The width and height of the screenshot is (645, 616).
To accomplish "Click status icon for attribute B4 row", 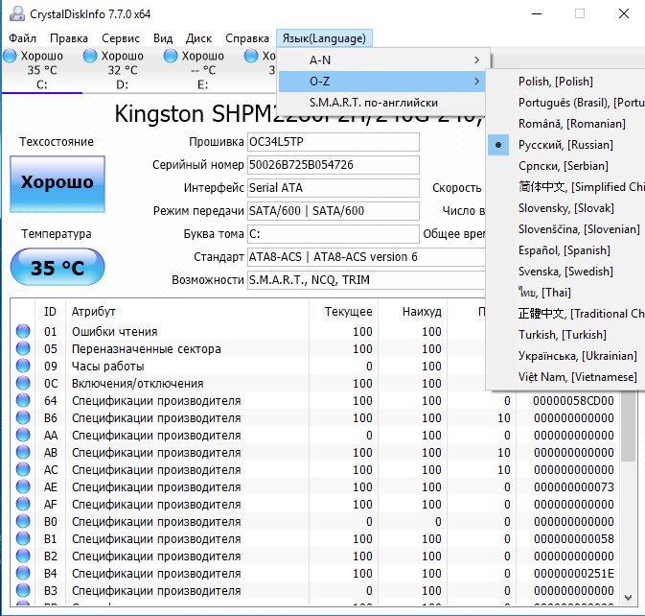I will click(23, 573).
